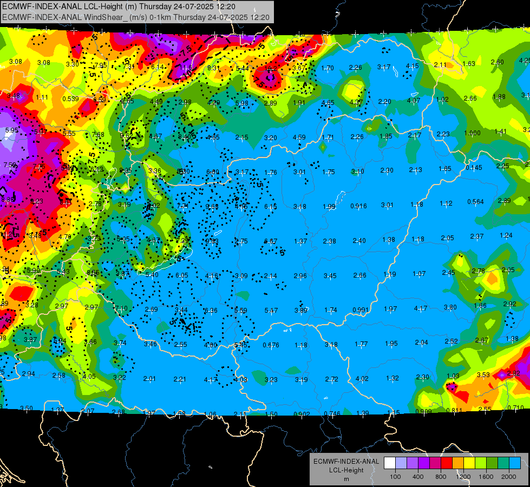Click the 6.15 grid value

pos(270,207)
